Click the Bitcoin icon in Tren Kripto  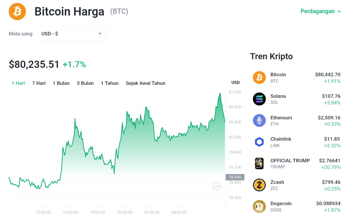[x=259, y=78]
